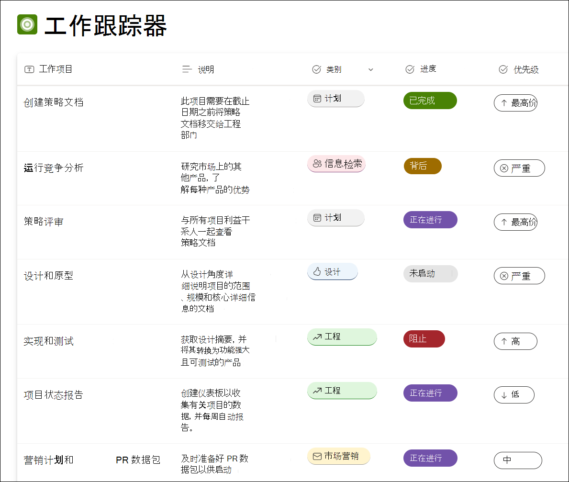
Task: Click the description starting 与所有项目利益干
Action: tap(215, 231)
